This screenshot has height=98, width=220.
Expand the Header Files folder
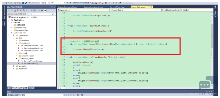click(x=11, y=28)
